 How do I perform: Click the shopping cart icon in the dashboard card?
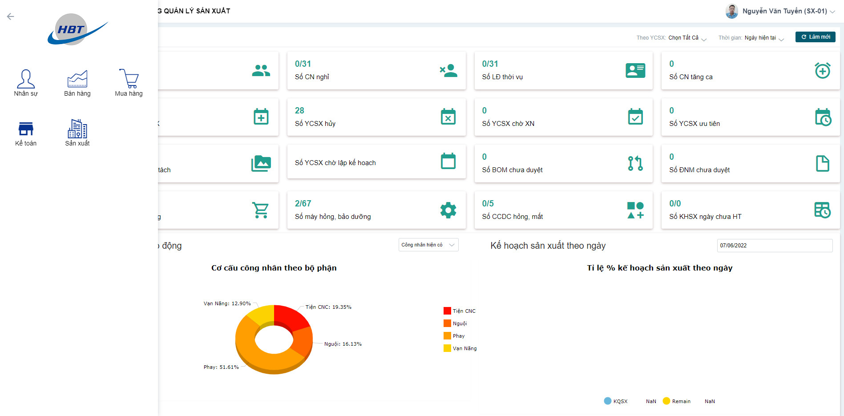(262, 210)
